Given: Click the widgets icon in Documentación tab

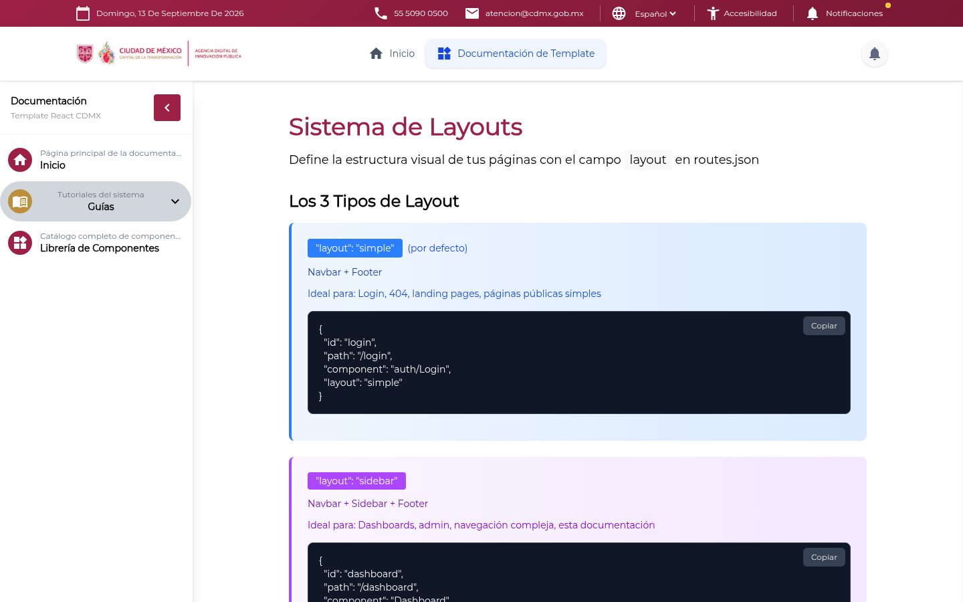Looking at the screenshot, I should click(x=444, y=54).
